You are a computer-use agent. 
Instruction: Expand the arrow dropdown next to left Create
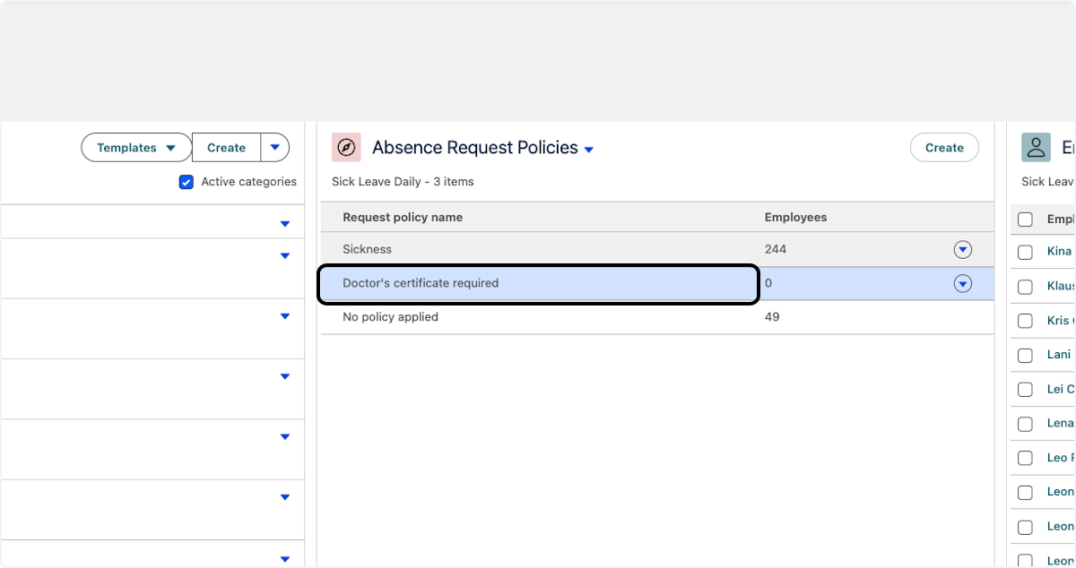pos(275,148)
